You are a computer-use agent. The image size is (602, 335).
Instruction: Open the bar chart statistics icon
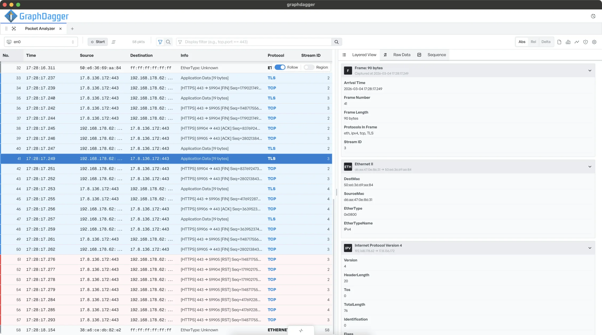point(568,42)
